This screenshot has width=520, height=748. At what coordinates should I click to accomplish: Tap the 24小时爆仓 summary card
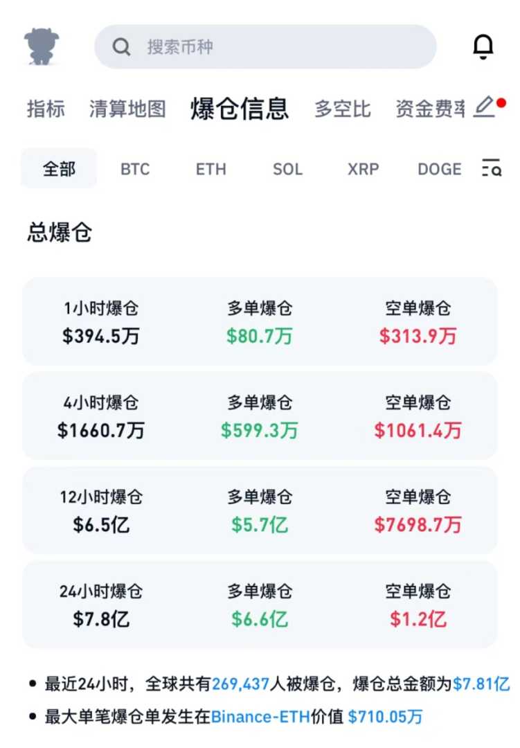click(x=260, y=605)
